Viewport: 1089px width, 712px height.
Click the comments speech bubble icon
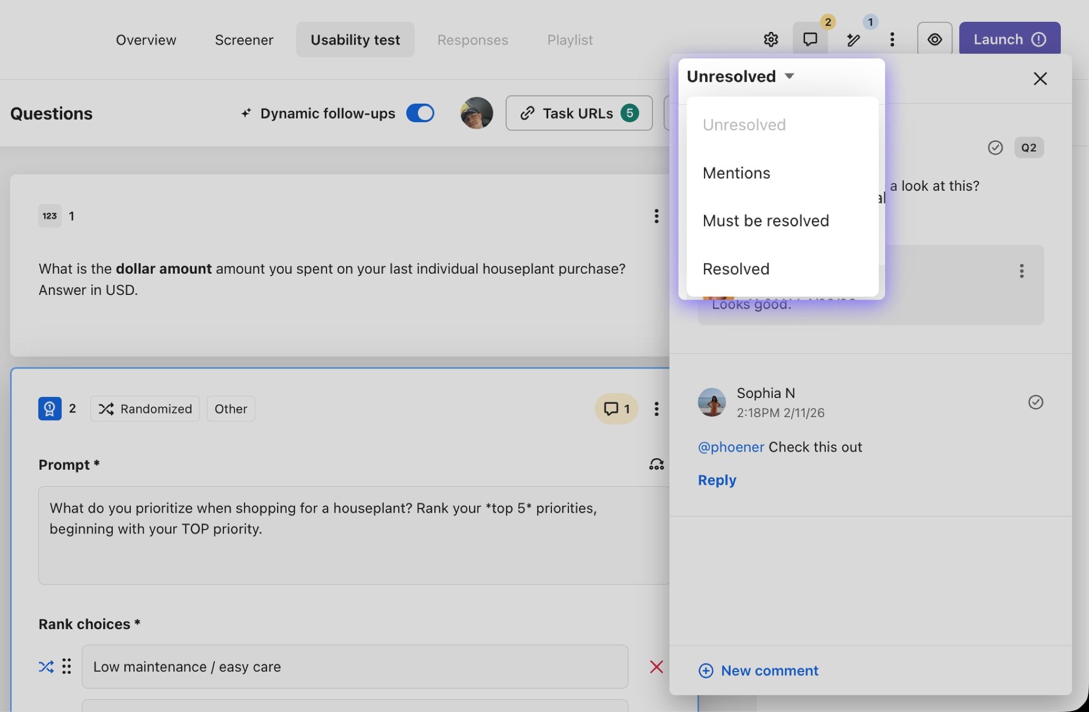(810, 39)
